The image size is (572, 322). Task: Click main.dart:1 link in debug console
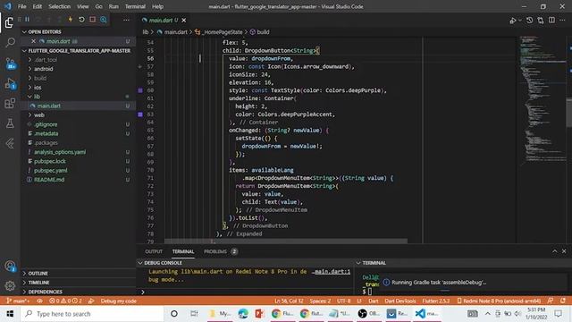pos(332,272)
